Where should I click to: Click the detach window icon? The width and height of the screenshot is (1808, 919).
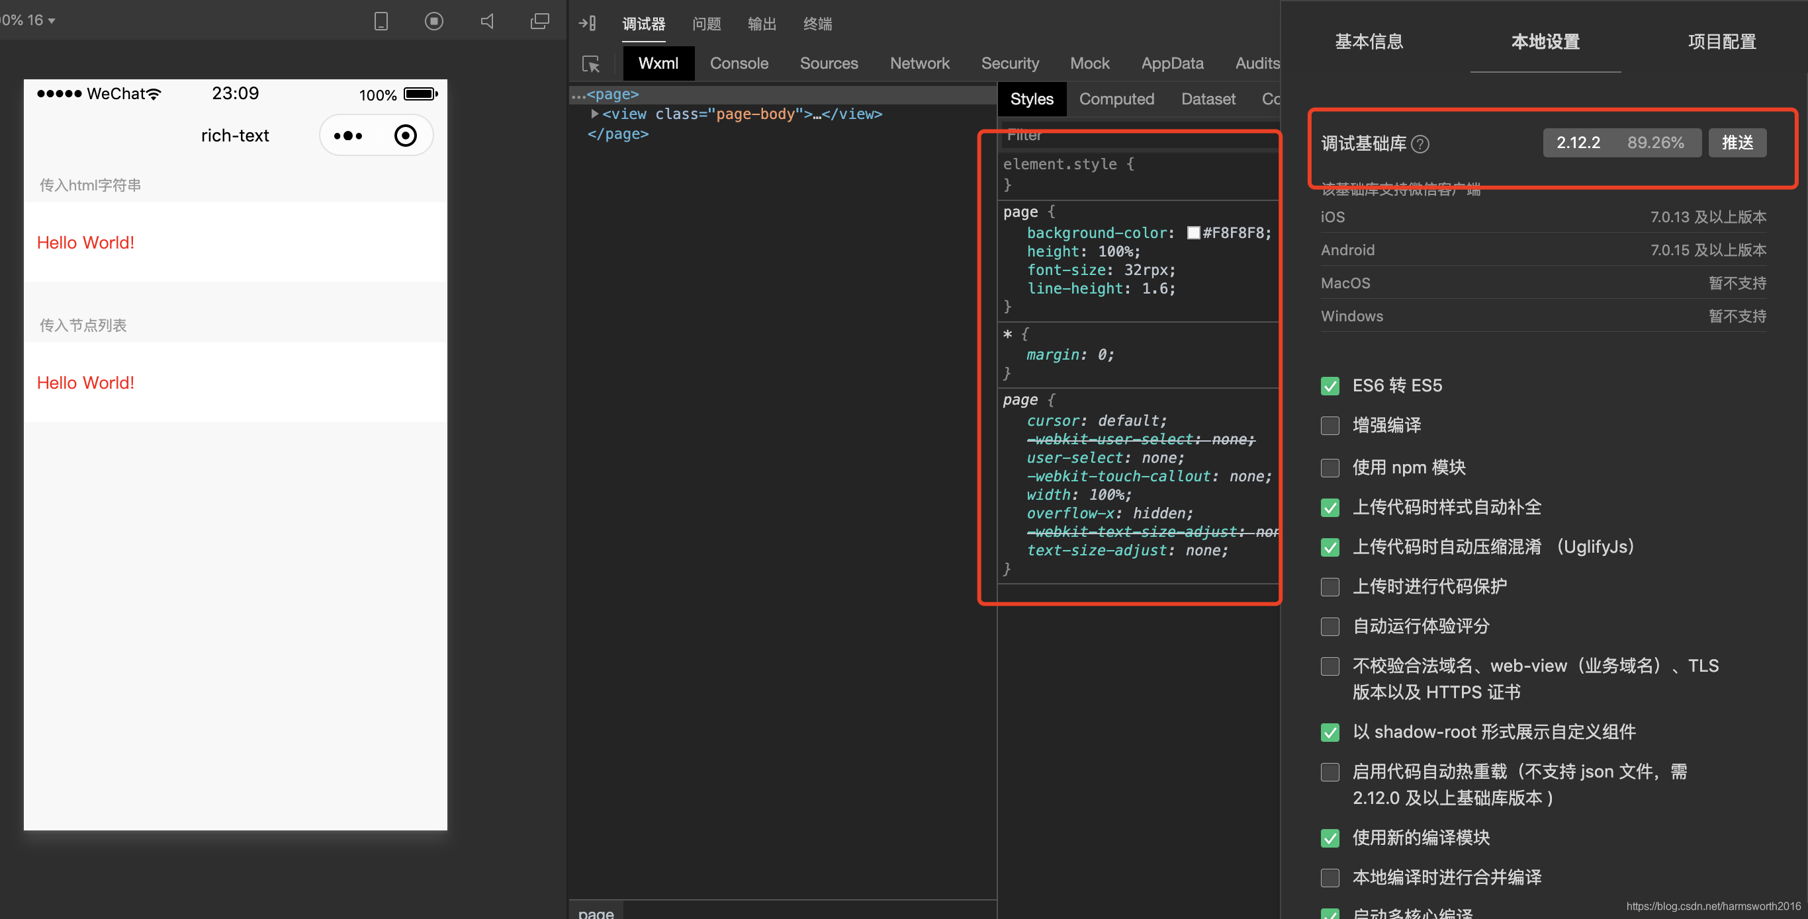point(540,21)
